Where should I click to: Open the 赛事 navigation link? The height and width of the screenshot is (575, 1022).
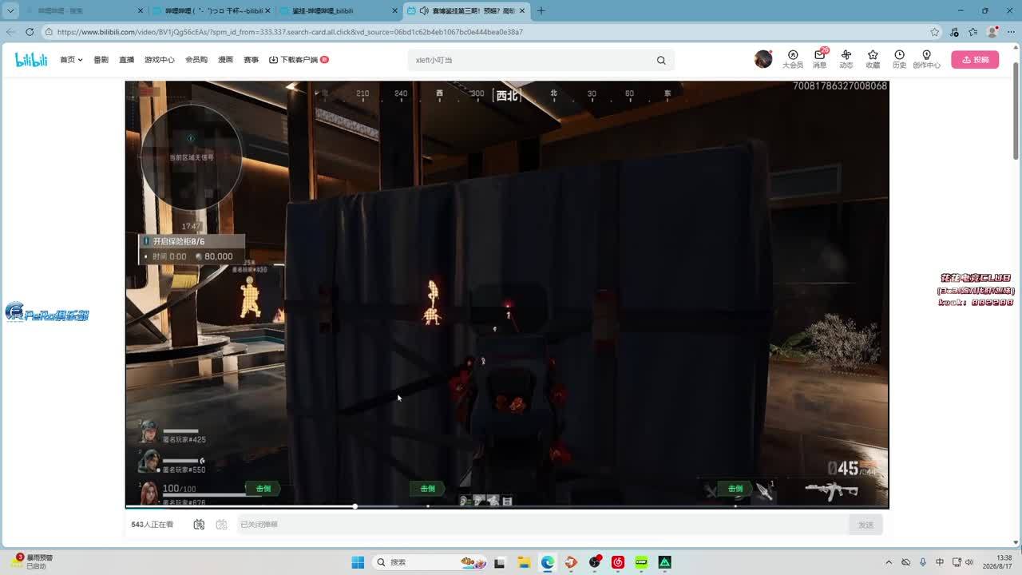tap(251, 60)
